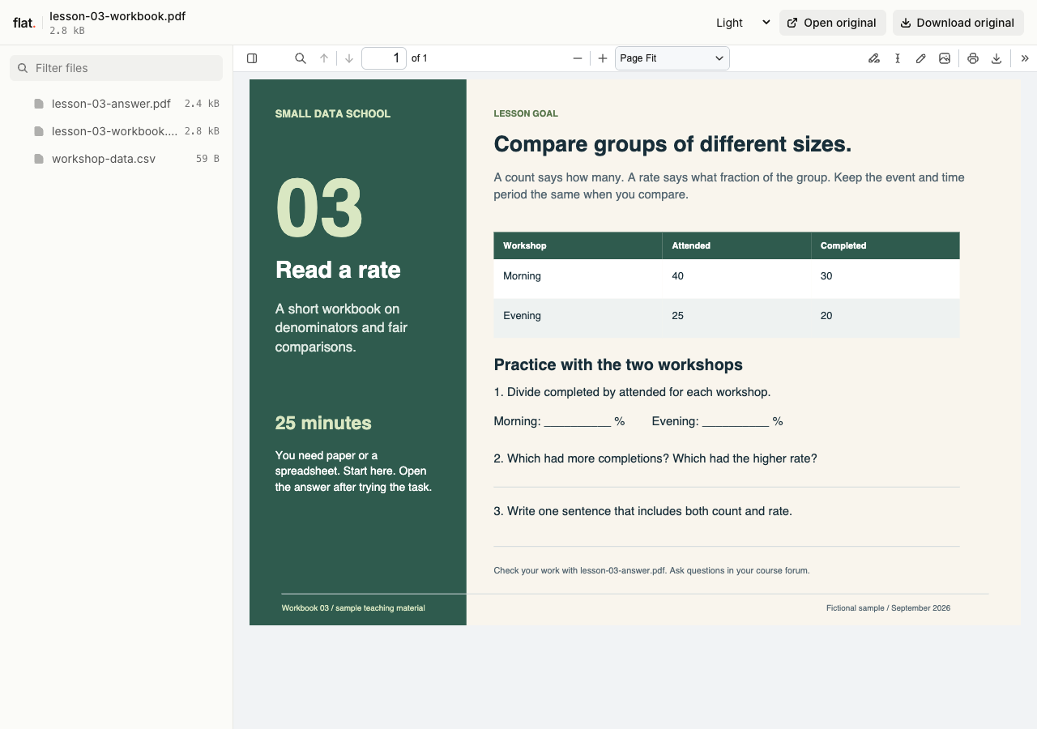Viewport: 1037px width, 729px height.
Task: Click the page number input field
Action: pos(384,58)
